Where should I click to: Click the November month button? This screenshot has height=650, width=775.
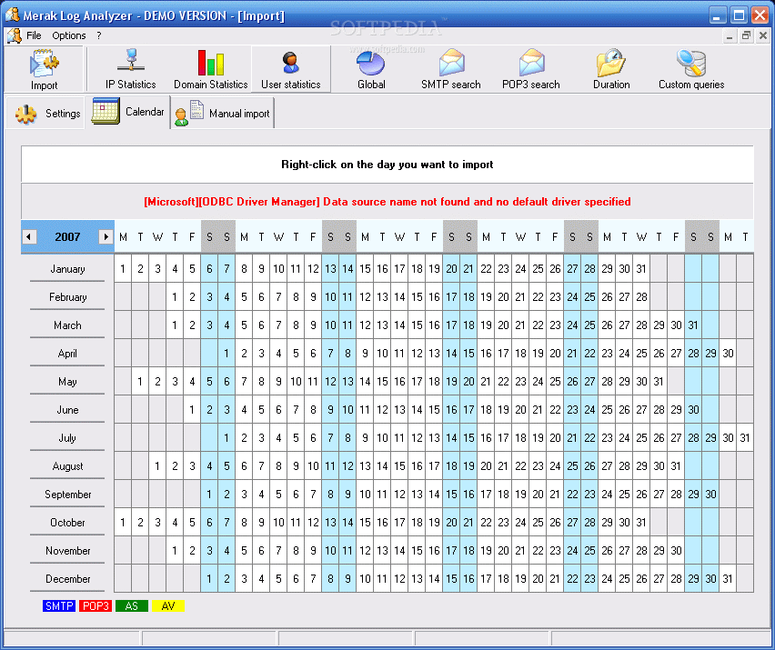pyautogui.click(x=67, y=551)
